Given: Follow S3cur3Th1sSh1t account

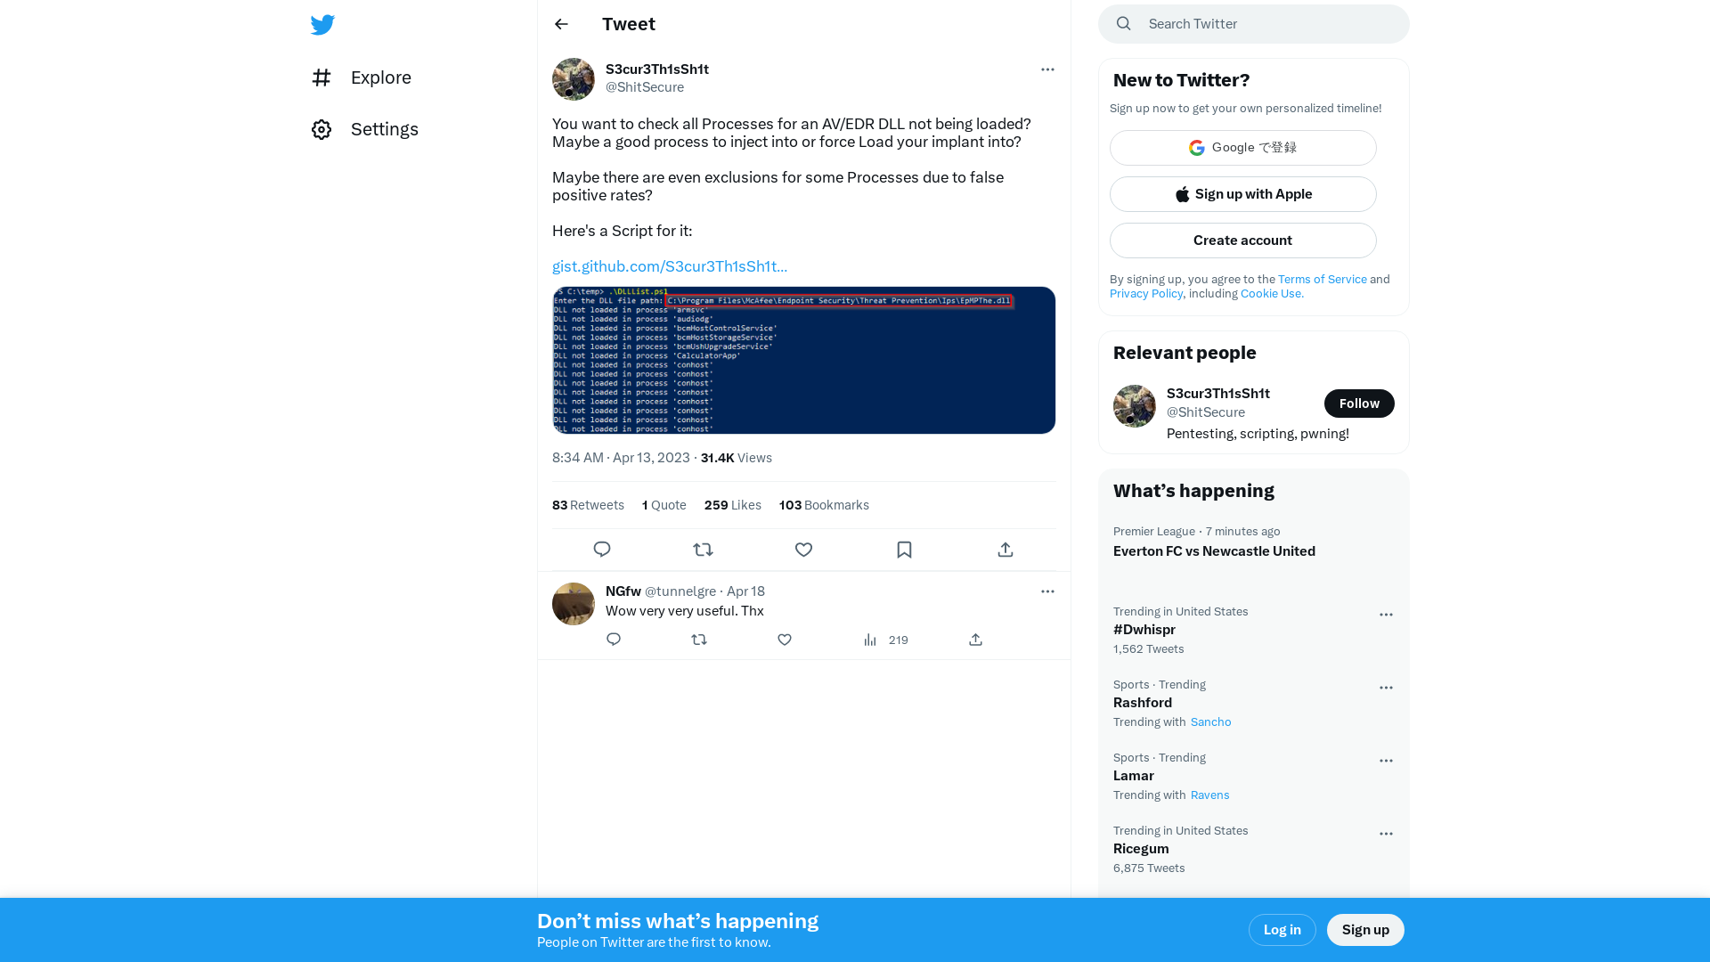Looking at the screenshot, I should 1359,403.
